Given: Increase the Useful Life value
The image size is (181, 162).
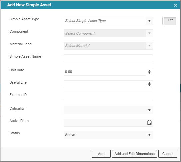Looking at the screenshot, I should [149, 83].
